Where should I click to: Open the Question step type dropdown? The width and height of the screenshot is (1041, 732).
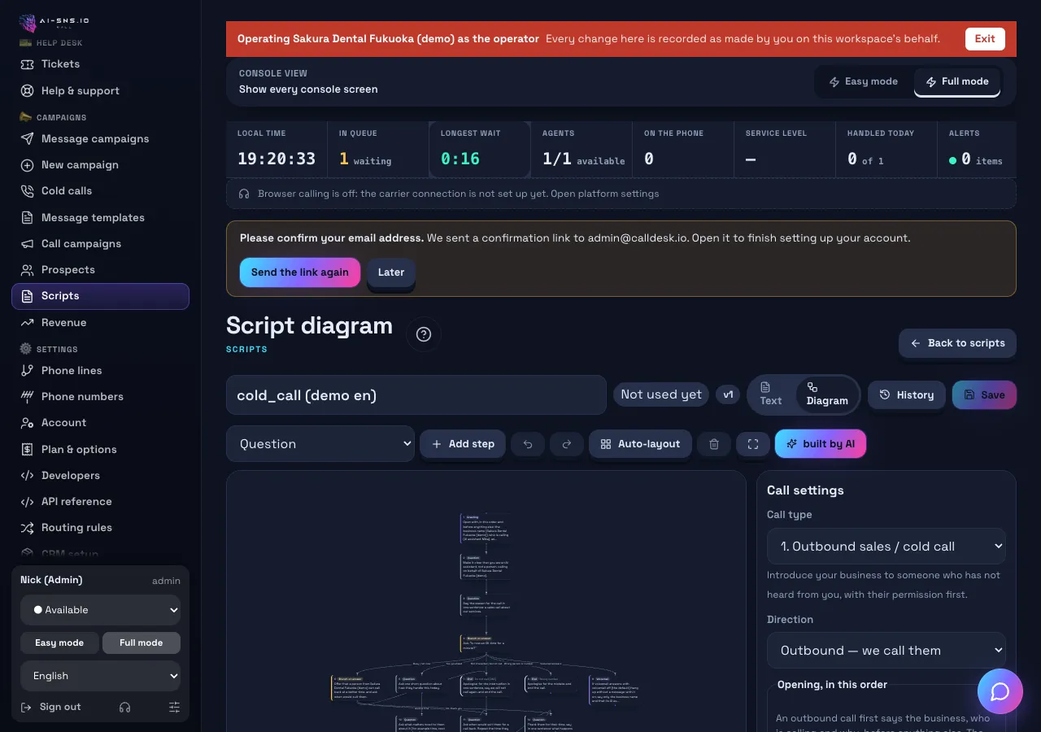click(x=320, y=444)
